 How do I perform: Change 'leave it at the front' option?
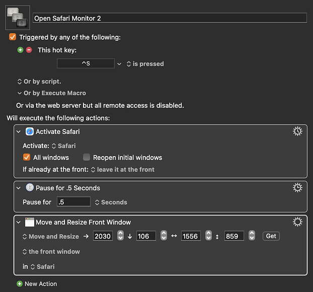pos(123,170)
